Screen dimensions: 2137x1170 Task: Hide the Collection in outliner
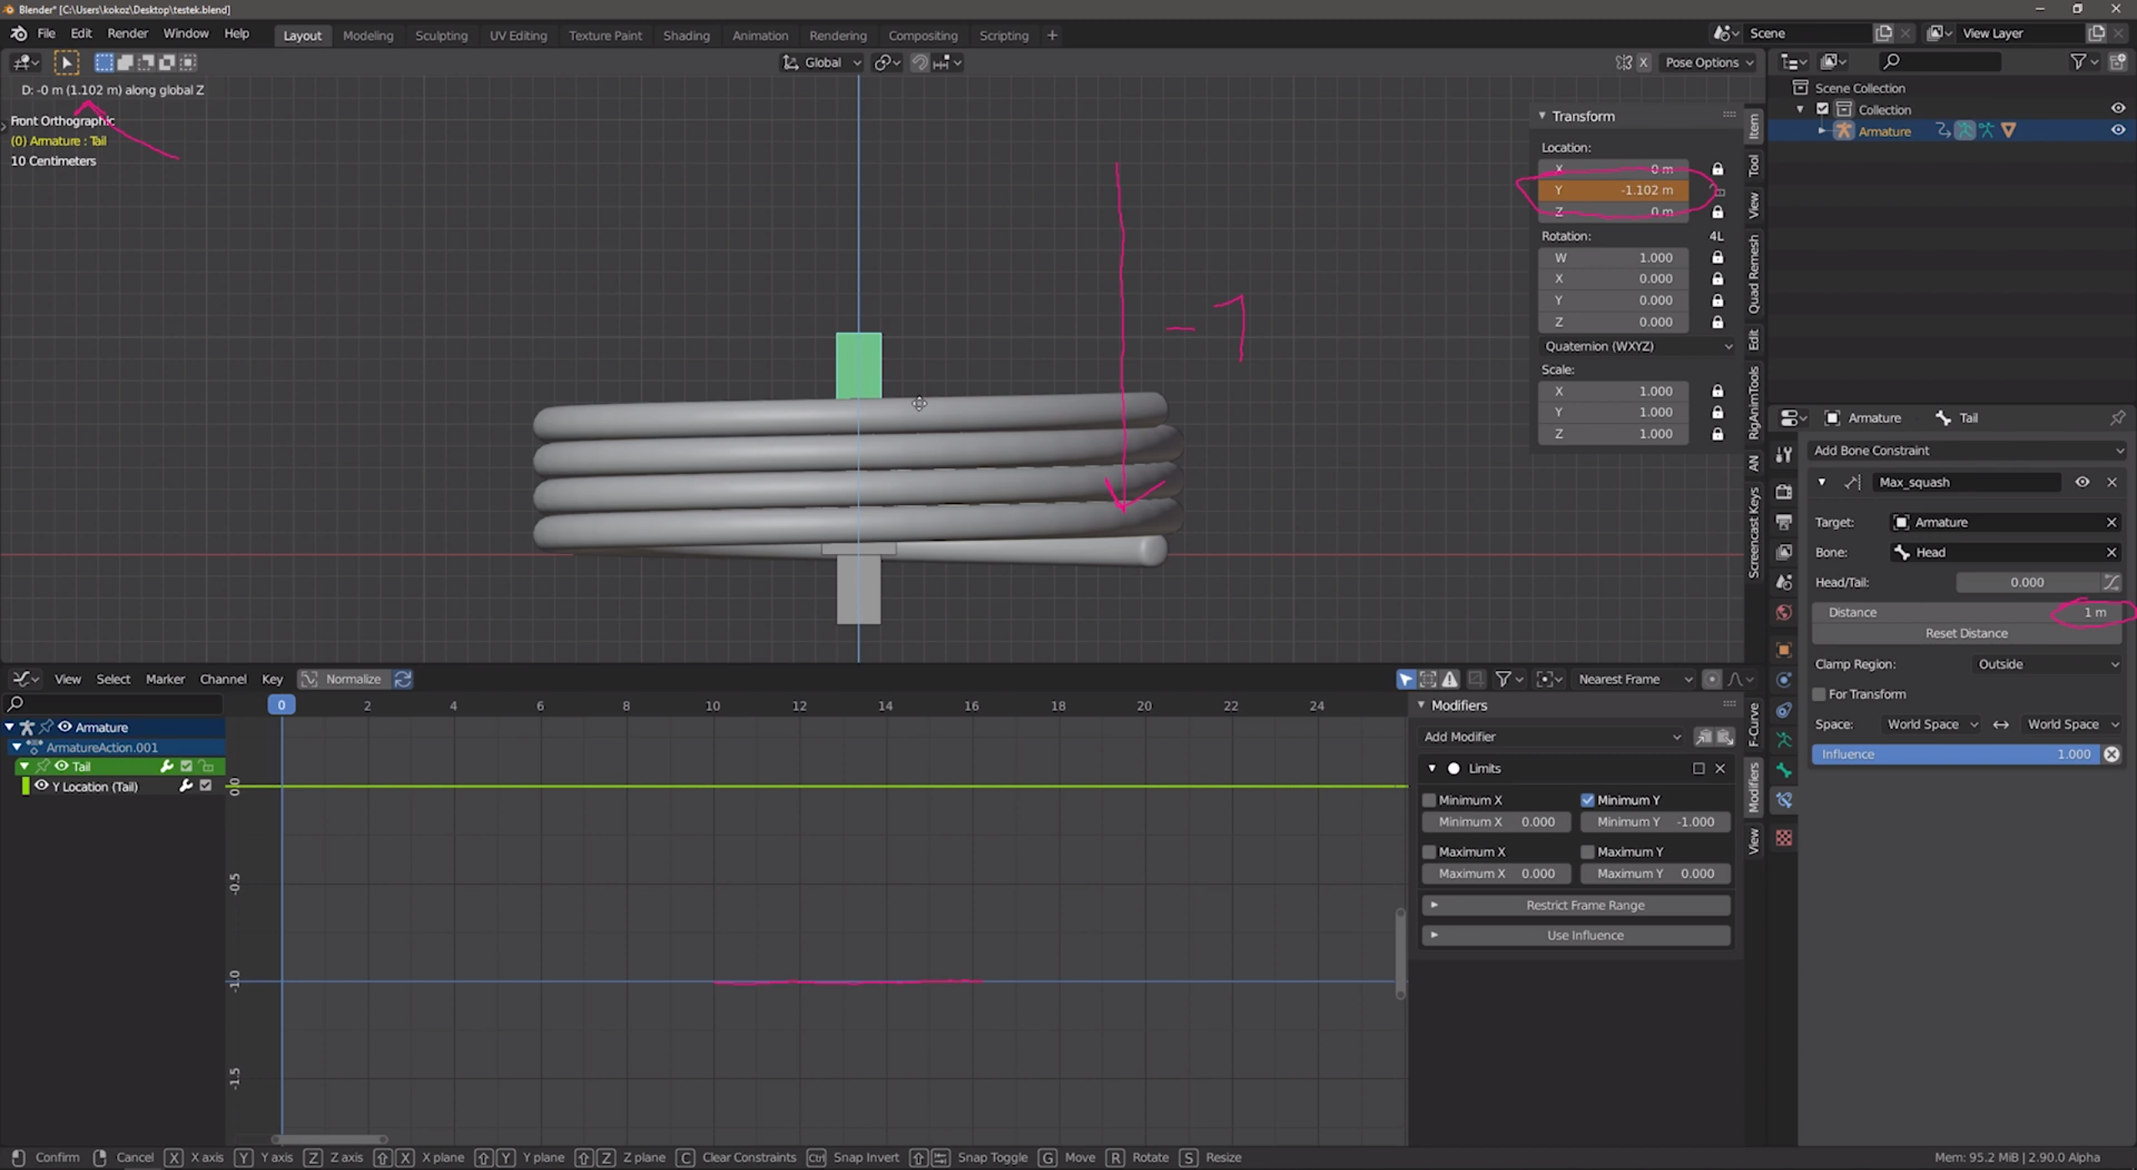pyautogui.click(x=2118, y=108)
